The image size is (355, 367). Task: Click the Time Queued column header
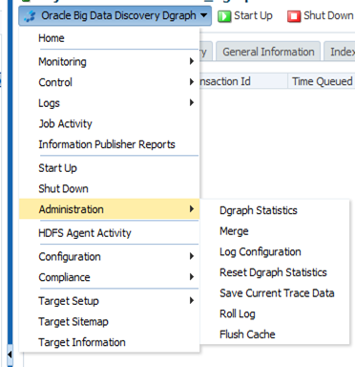(x=322, y=81)
